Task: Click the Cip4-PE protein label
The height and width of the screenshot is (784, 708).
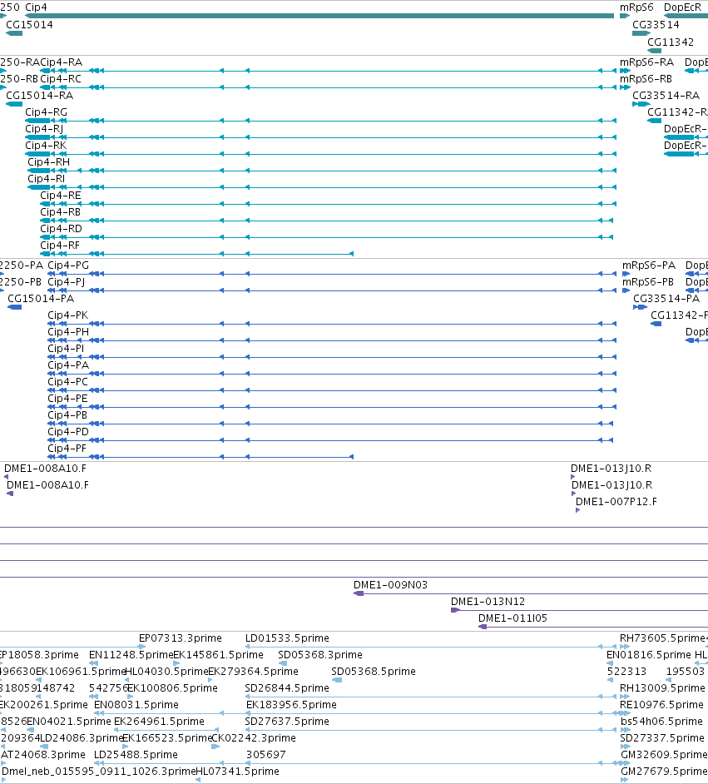Action: [67, 398]
